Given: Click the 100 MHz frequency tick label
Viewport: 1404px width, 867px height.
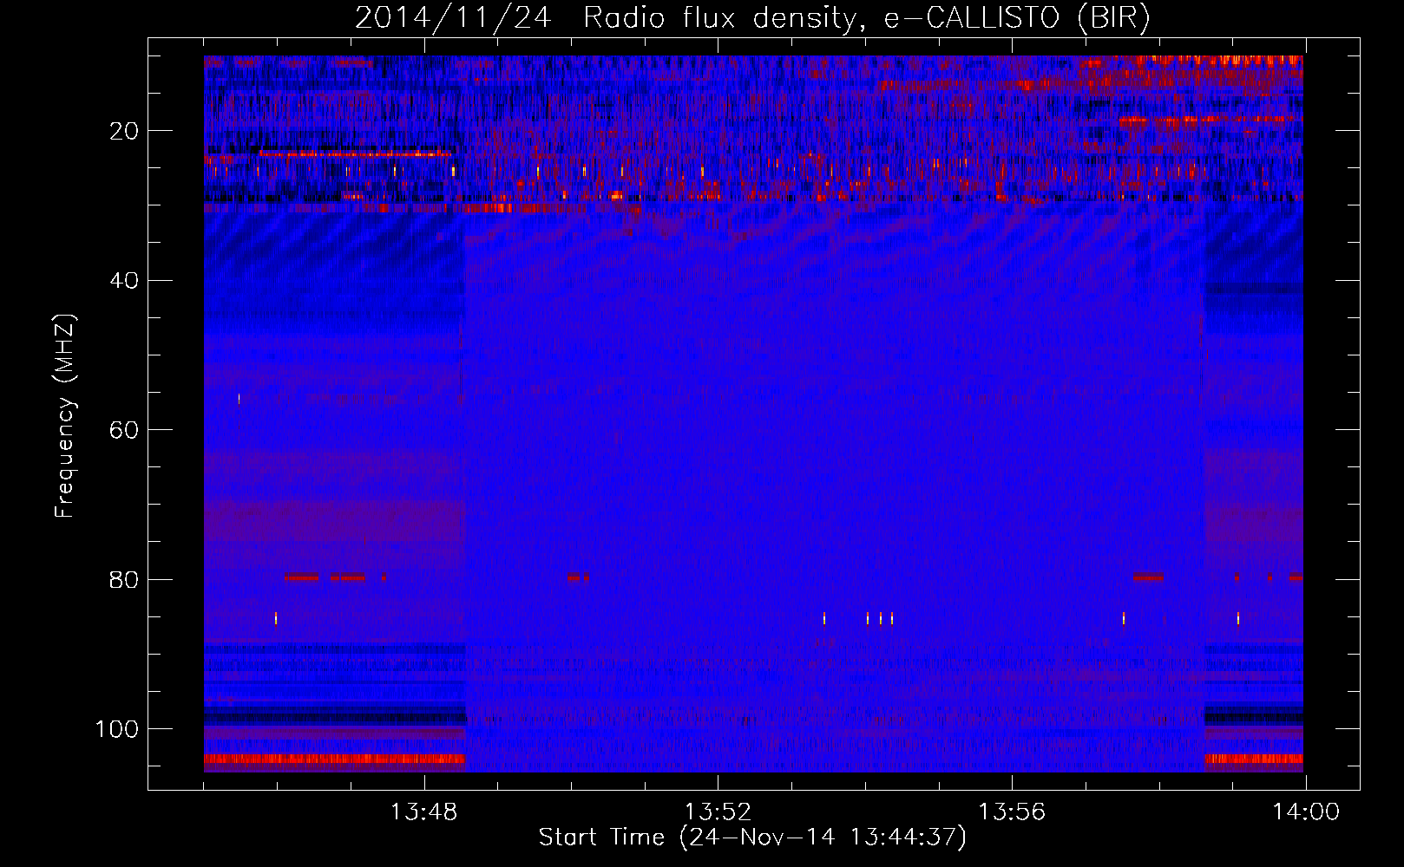Looking at the screenshot, I should coord(117,729).
